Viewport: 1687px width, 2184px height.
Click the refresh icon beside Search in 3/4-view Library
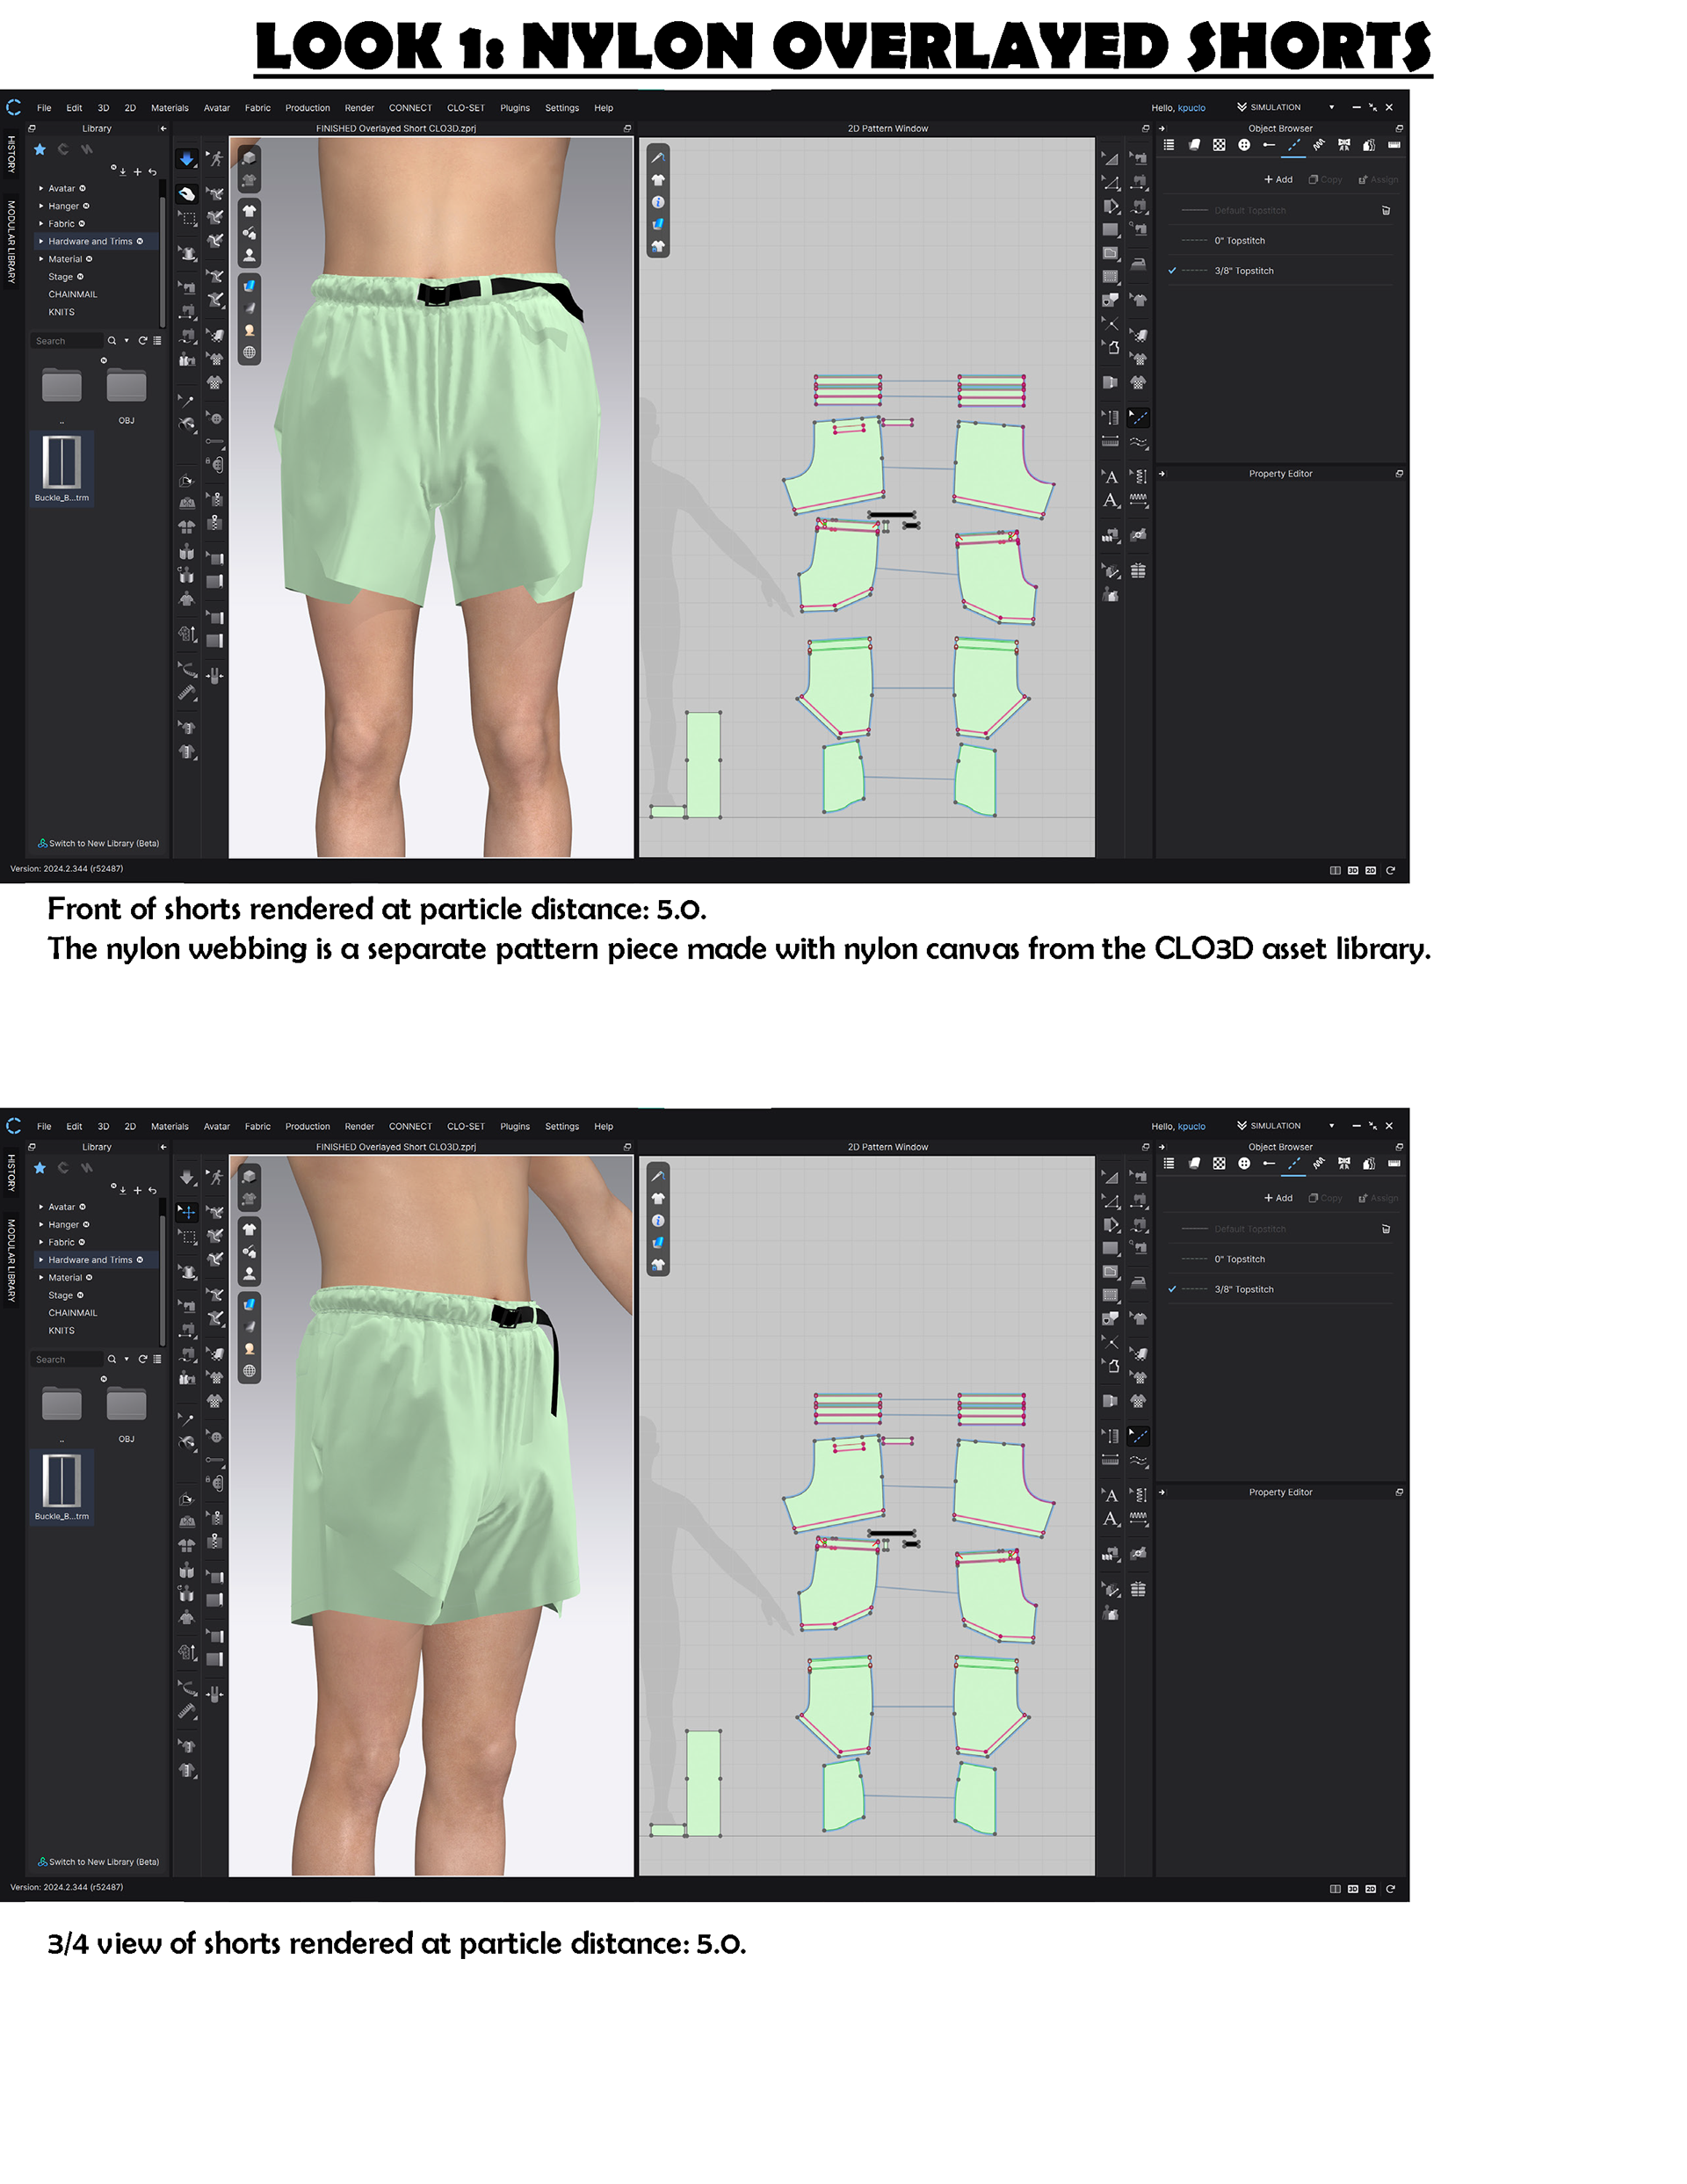[x=143, y=1359]
